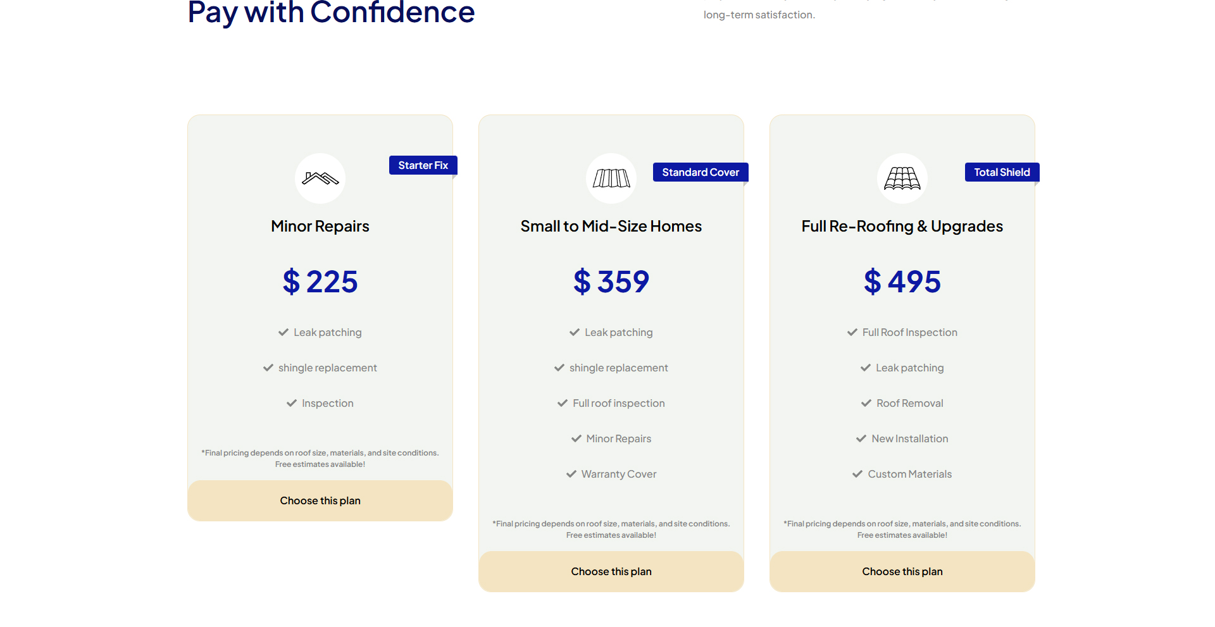Click the tiled roof icon for Full Re-Roofing
1215x627 pixels.
tap(902, 178)
